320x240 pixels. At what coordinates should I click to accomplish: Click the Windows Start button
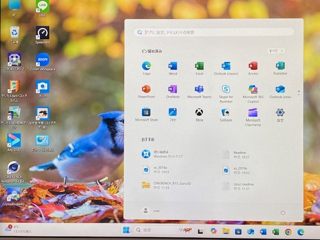(126, 230)
